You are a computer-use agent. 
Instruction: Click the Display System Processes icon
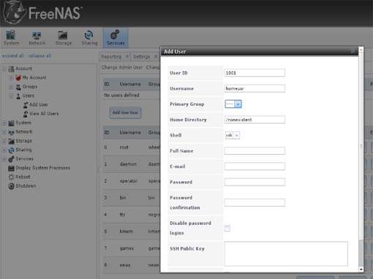coord(11,168)
